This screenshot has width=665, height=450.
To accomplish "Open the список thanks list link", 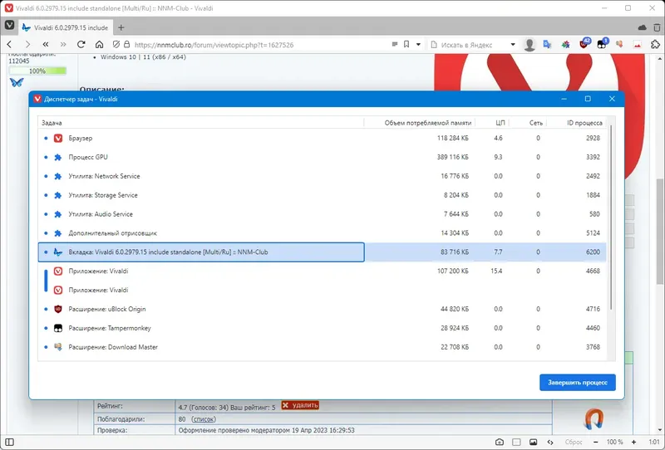I will pos(204,419).
